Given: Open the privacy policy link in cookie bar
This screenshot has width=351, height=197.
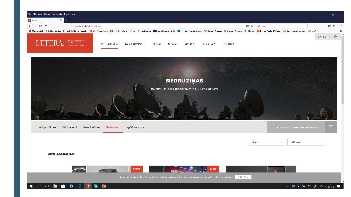Looking at the screenshot, I should tap(222, 177).
